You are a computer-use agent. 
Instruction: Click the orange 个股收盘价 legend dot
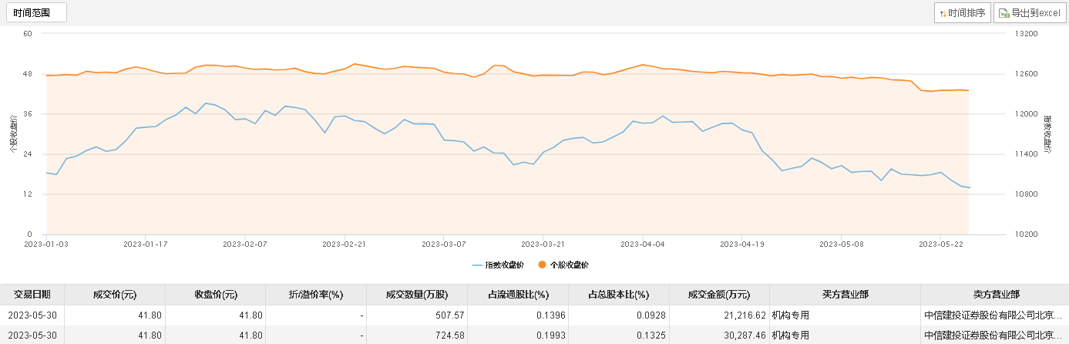pos(542,265)
